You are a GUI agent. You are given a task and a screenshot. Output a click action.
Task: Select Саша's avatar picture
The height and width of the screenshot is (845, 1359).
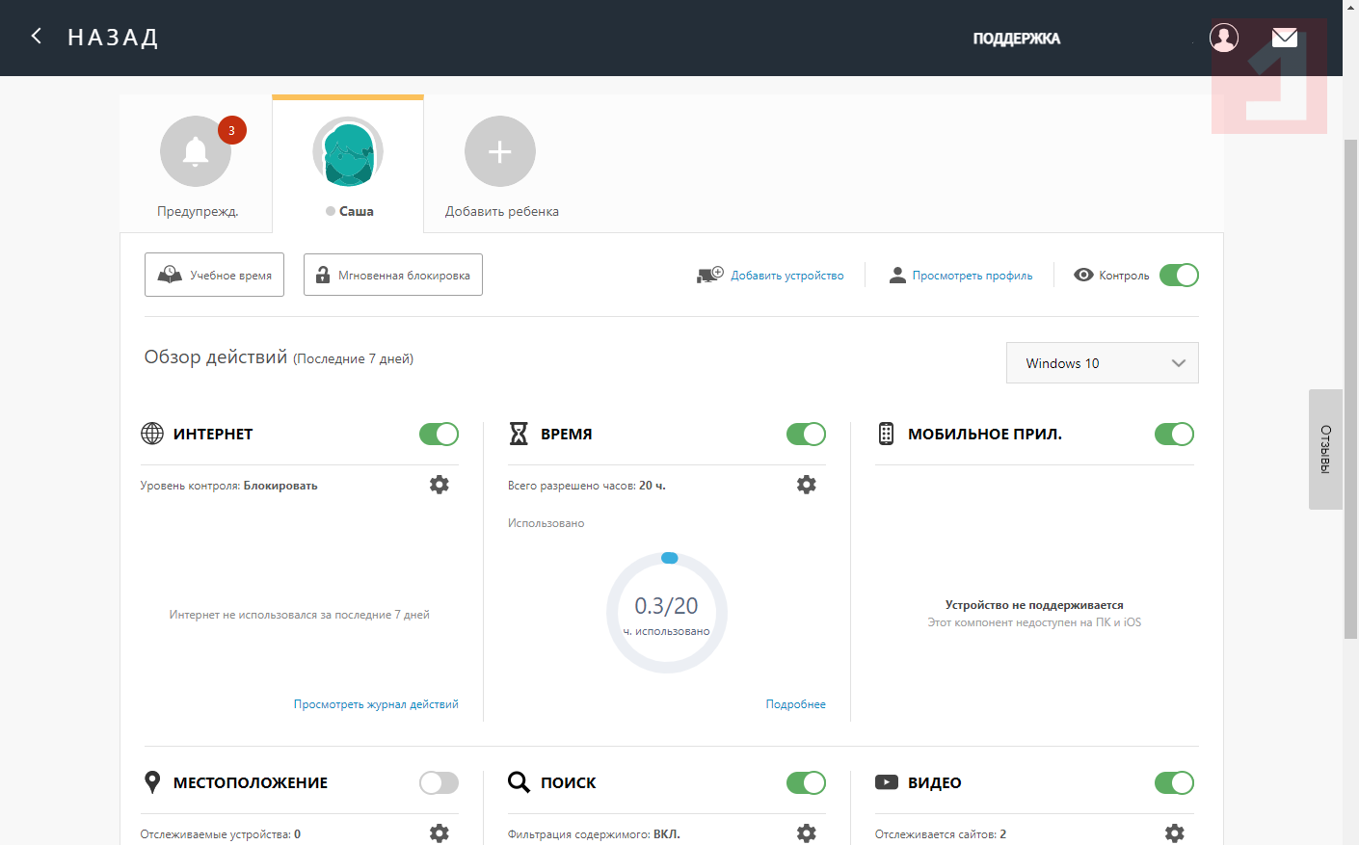pos(348,151)
